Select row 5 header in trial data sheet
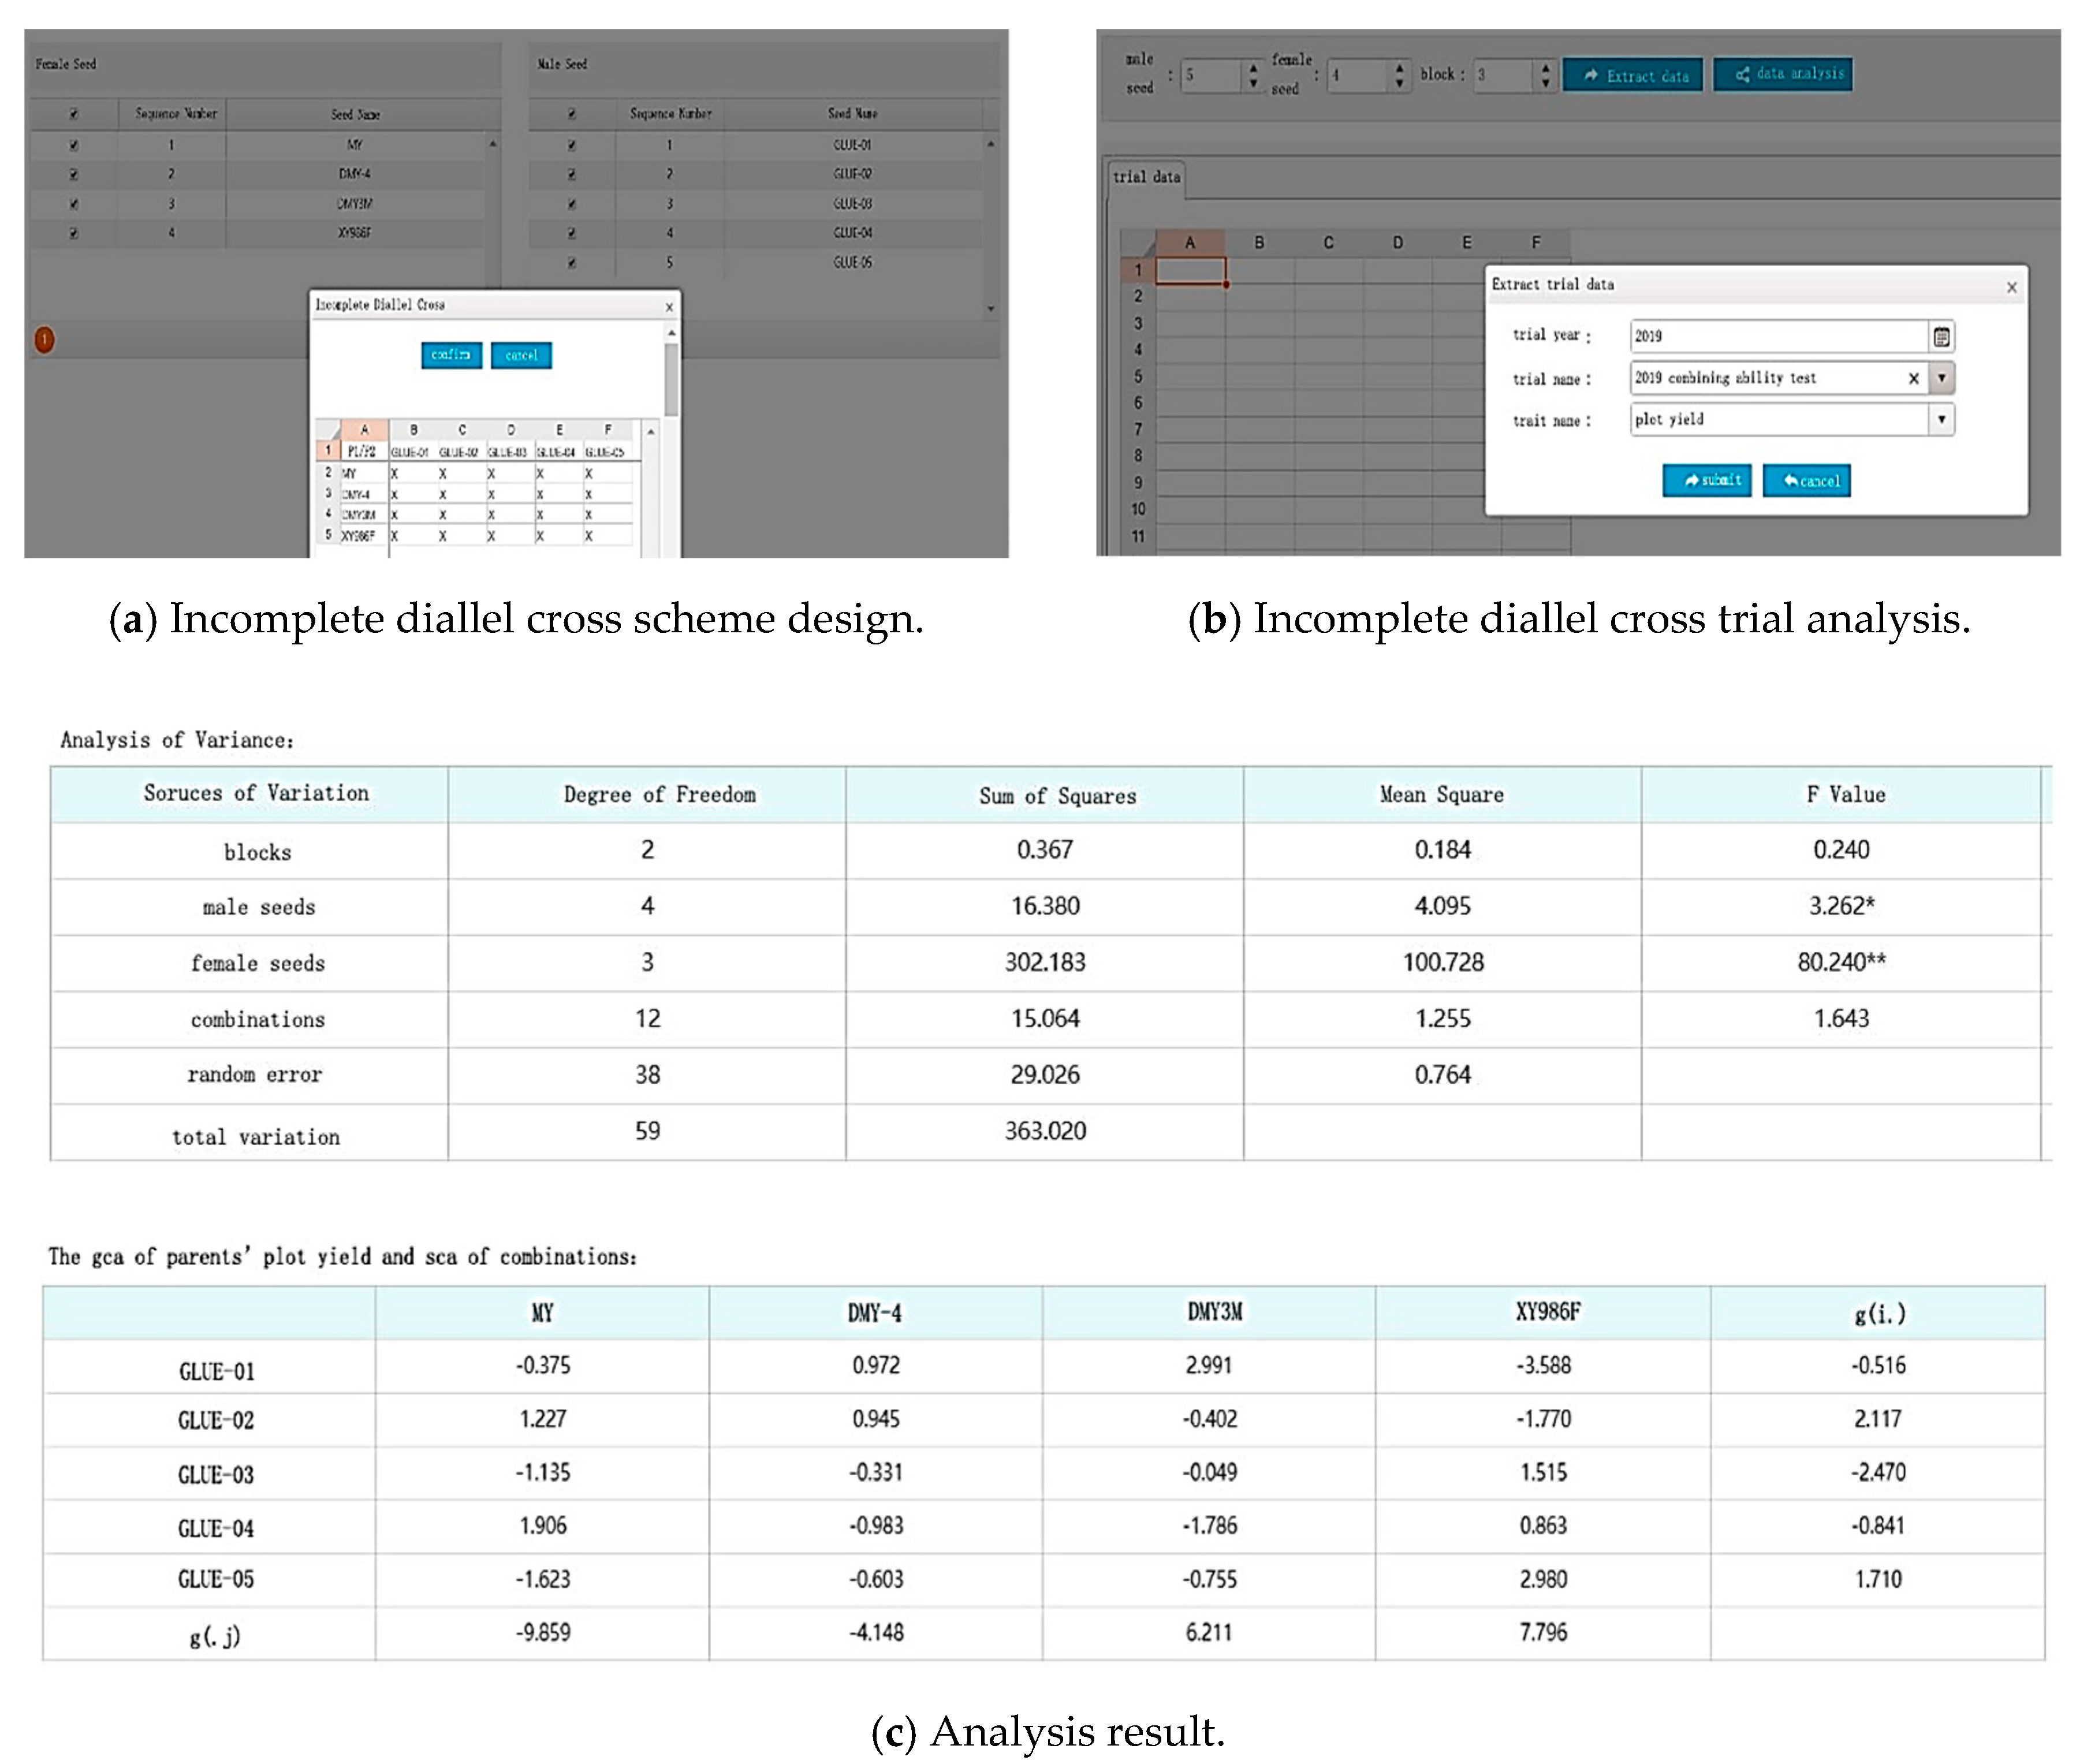The image size is (2091, 1764). [x=1138, y=377]
